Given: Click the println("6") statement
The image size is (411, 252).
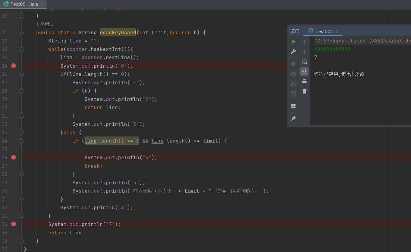Looking at the screenshot, I should [96, 207].
